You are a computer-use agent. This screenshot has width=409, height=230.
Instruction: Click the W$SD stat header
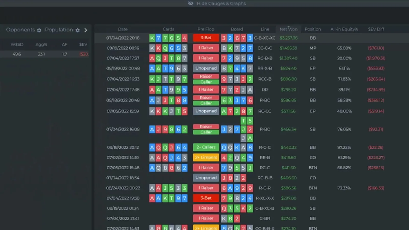[x=17, y=44]
